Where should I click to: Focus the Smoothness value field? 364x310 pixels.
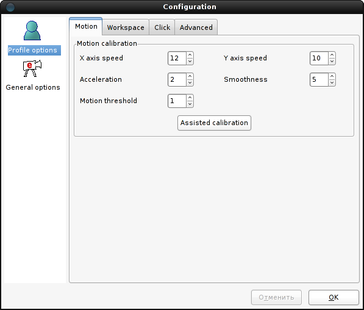[x=319, y=79]
